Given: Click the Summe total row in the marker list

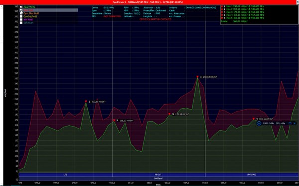Looking at the screenshot, I should [x=234, y=21].
